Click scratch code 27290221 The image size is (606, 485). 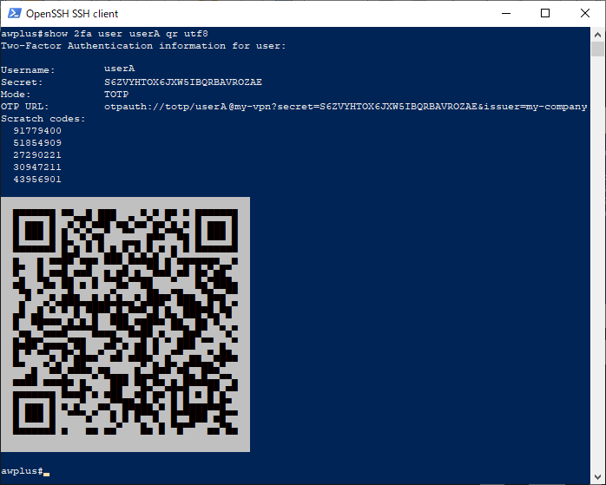(37, 154)
